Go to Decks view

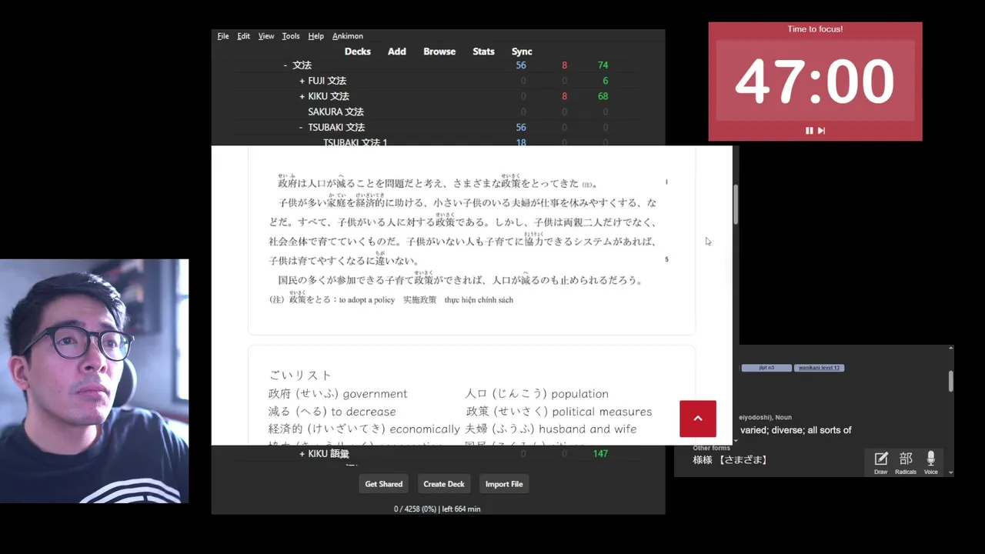tap(357, 52)
